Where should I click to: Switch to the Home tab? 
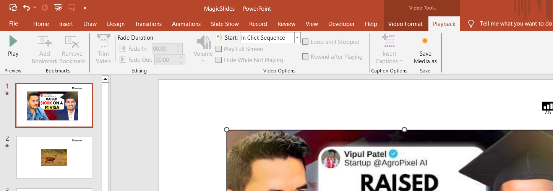[x=41, y=24]
